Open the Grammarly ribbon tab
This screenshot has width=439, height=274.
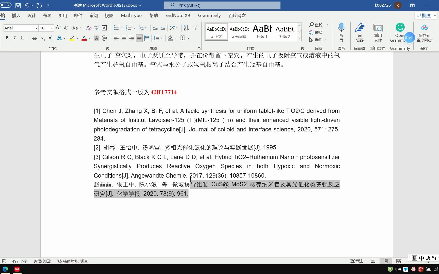coord(209,15)
